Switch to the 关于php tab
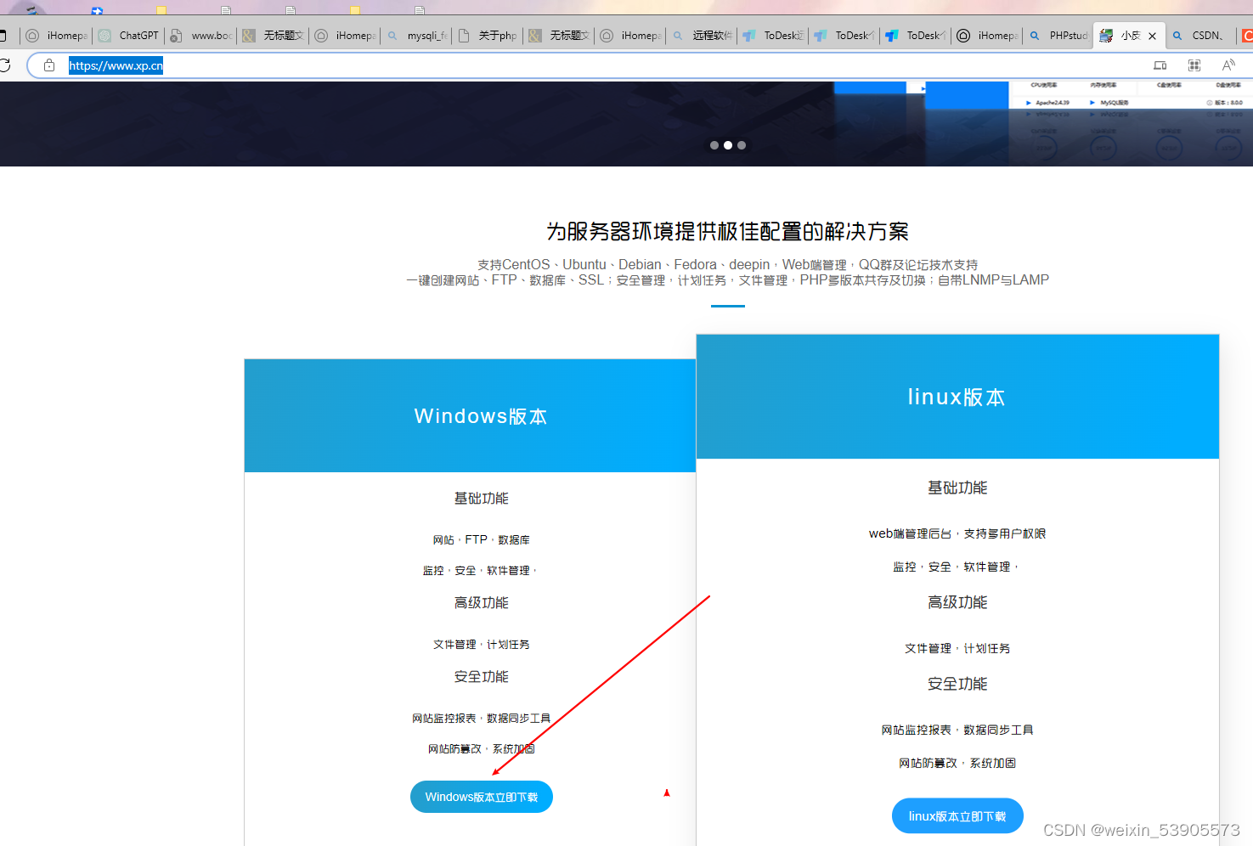This screenshot has height=846, width=1253. (x=488, y=36)
